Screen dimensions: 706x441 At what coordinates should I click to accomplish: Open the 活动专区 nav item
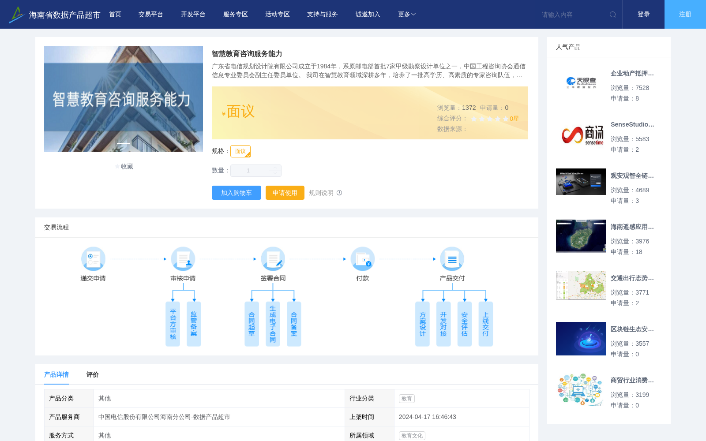pos(278,15)
